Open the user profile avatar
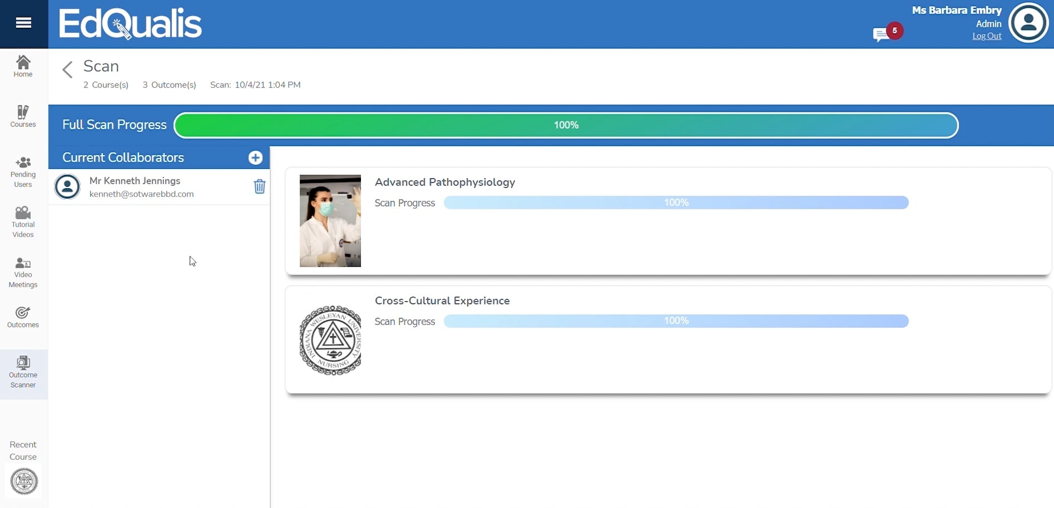 click(x=1028, y=23)
